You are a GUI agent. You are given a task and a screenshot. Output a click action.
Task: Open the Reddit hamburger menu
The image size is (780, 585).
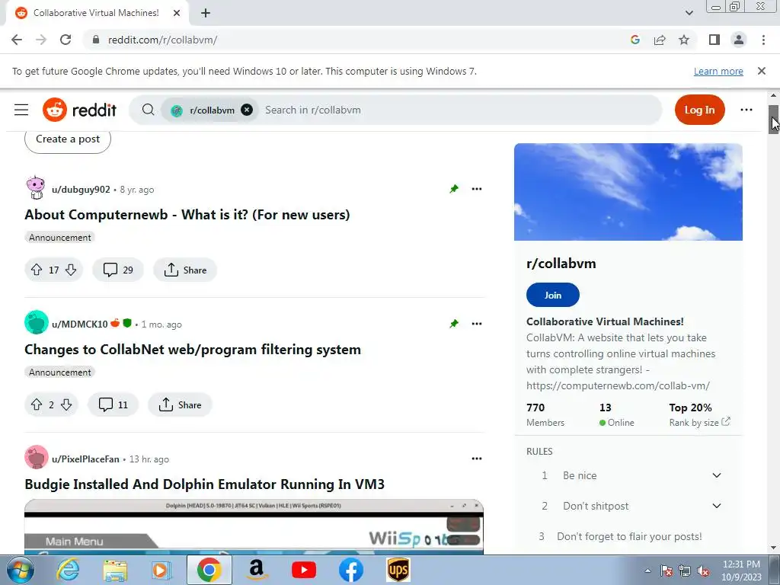coord(21,110)
